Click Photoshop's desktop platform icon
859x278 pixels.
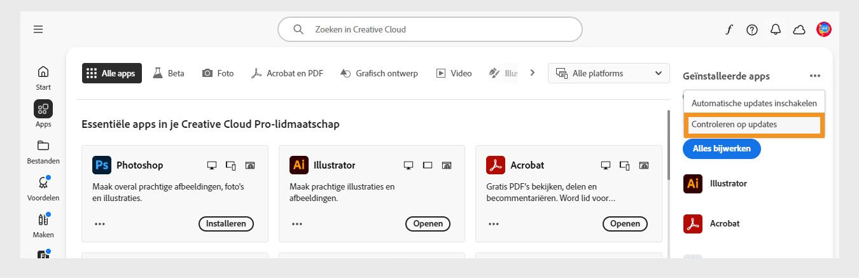coord(212,165)
